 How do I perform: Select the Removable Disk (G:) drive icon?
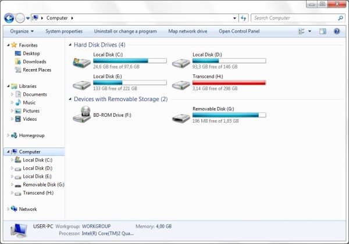pyautogui.click(x=181, y=118)
